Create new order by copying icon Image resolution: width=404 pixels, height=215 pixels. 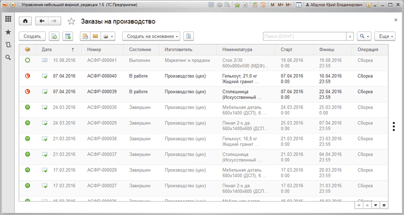coord(55,36)
